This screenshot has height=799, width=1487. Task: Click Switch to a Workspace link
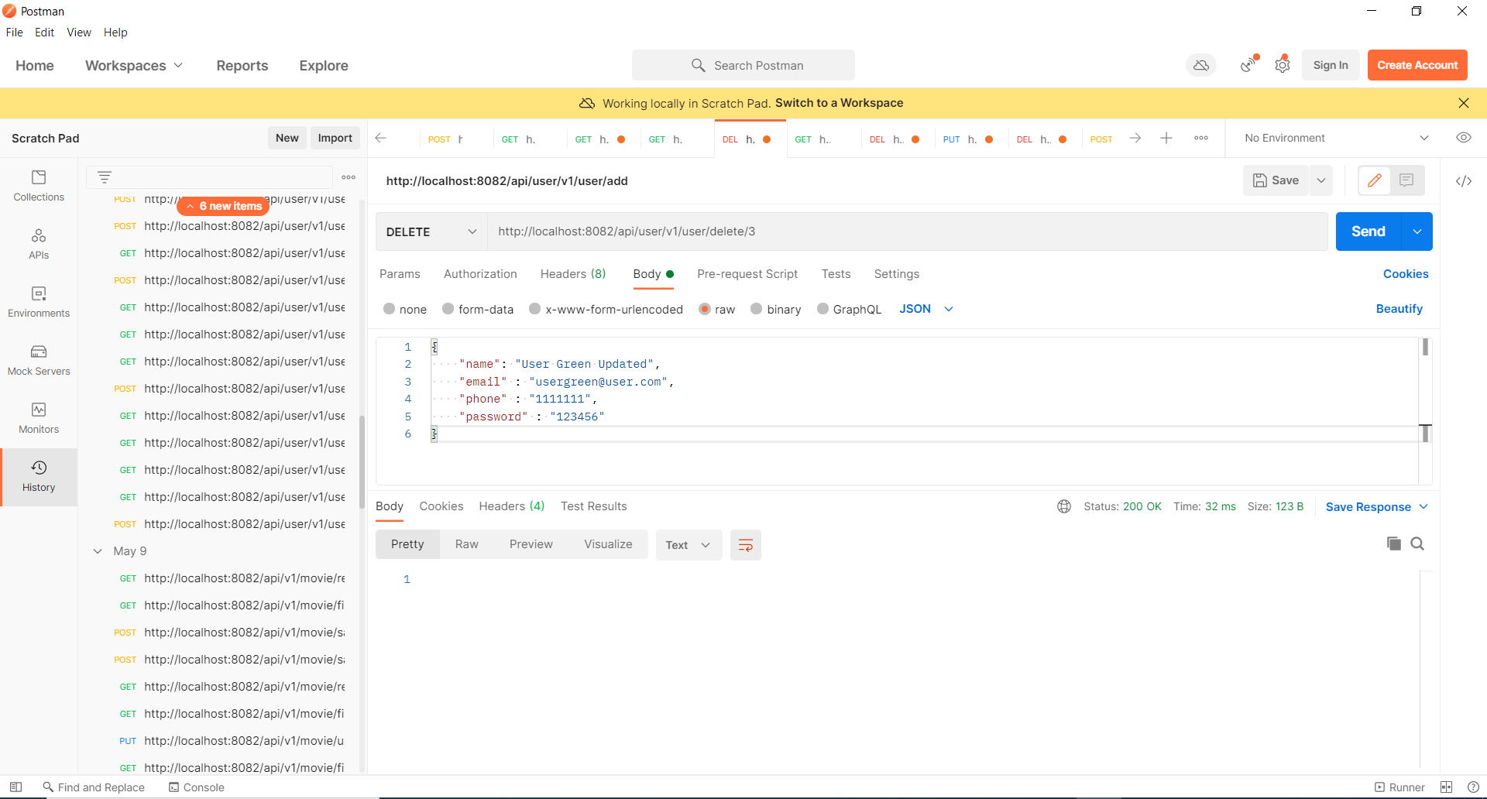[x=839, y=103]
